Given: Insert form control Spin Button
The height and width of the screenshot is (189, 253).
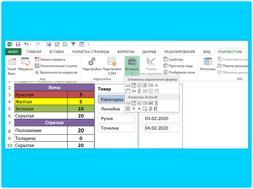Looking at the screenshot, I should [145, 85].
